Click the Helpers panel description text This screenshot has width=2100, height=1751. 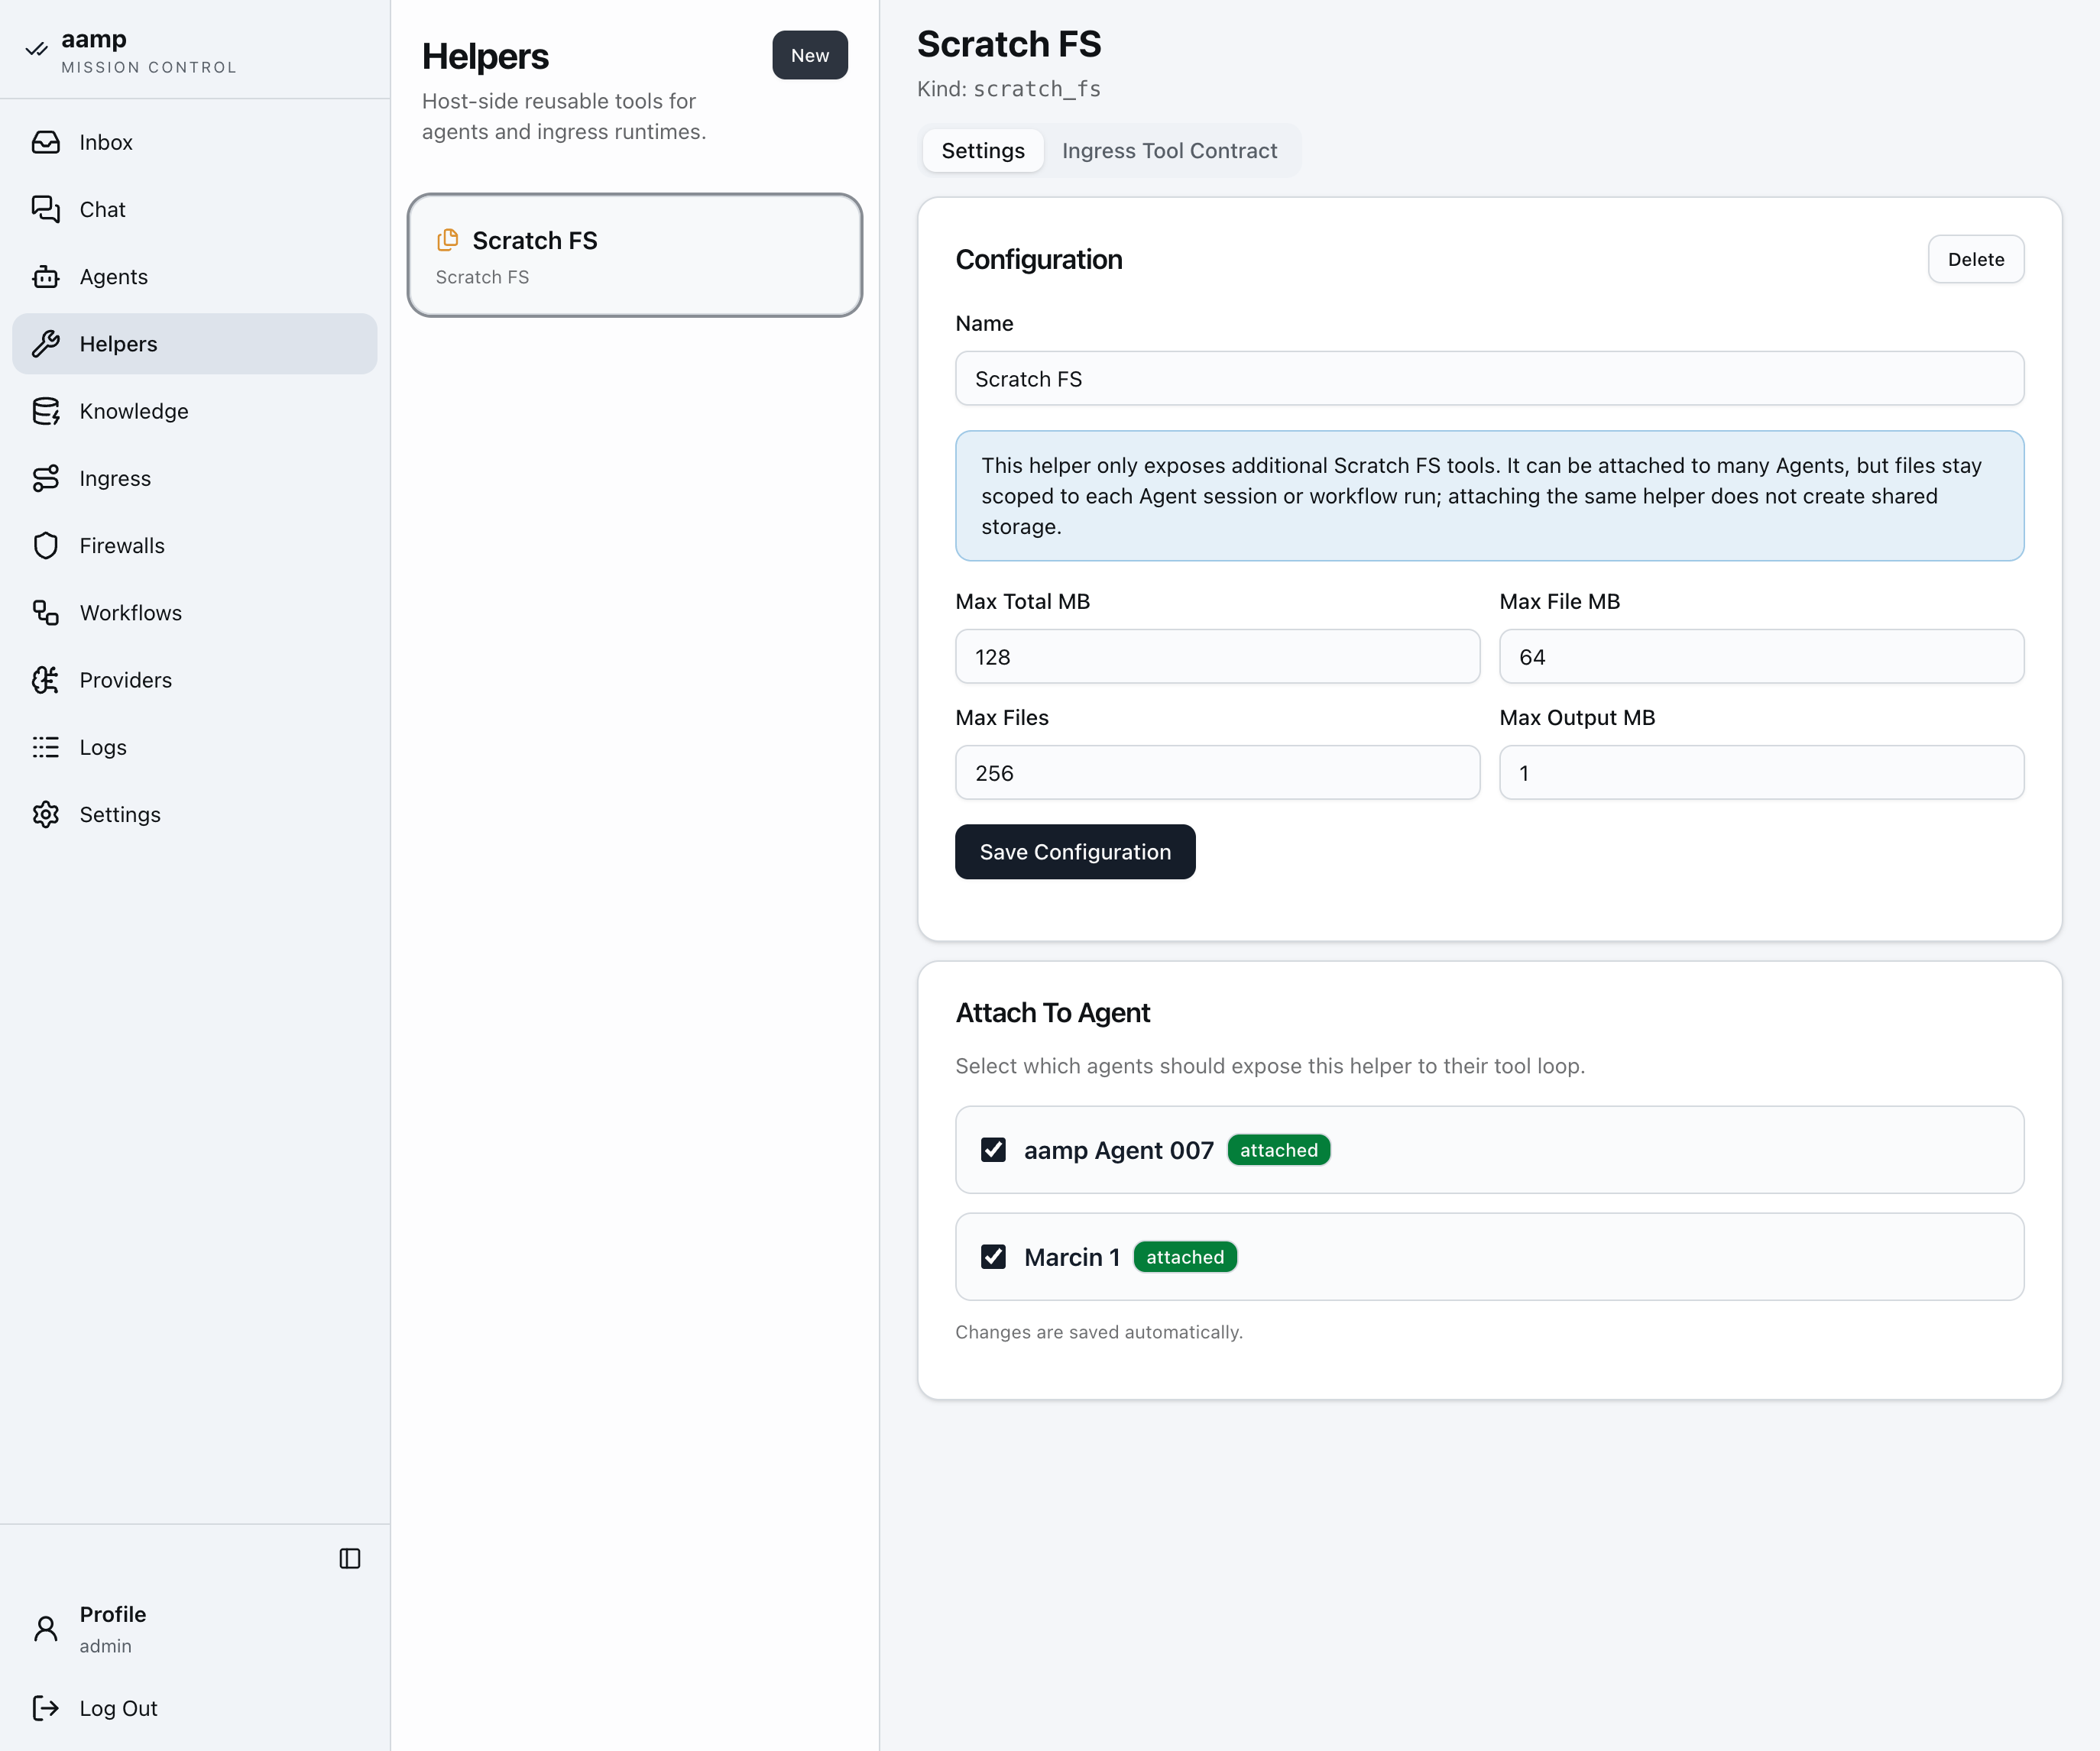(x=564, y=116)
